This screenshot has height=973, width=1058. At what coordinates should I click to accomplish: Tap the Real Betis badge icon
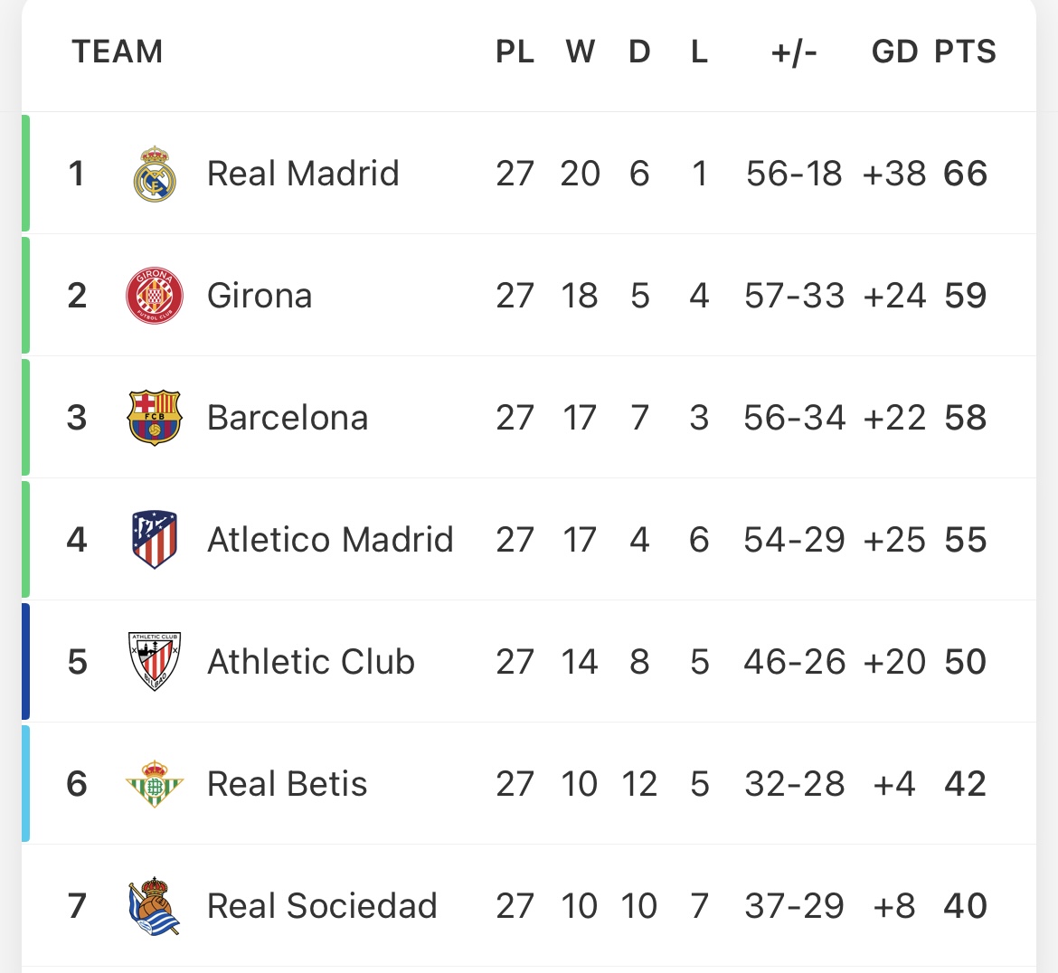click(155, 783)
